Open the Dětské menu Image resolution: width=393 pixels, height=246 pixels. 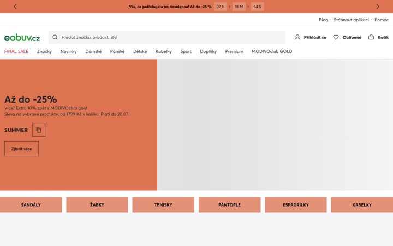[x=140, y=51]
